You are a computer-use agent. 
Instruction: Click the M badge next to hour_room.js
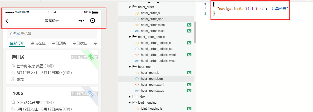pyautogui.click(x=190, y=73)
